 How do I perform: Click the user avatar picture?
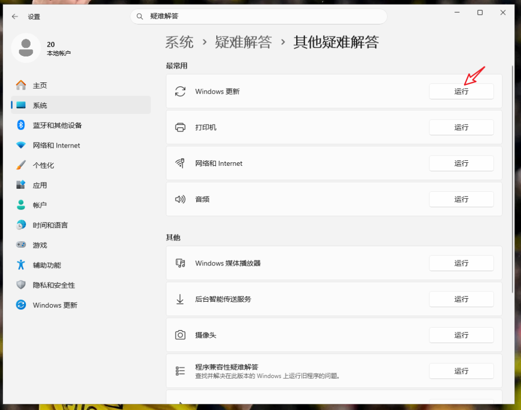(x=26, y=48)
